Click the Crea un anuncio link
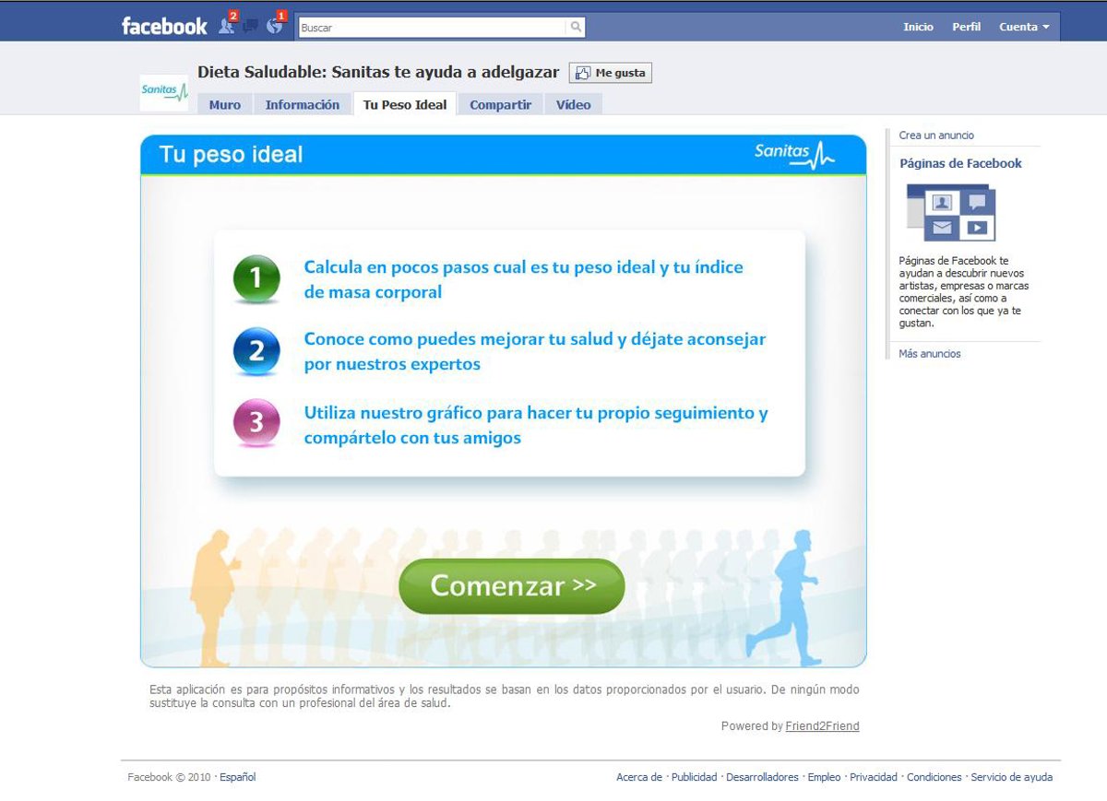The image size is (1107, 801). (936, 135)
